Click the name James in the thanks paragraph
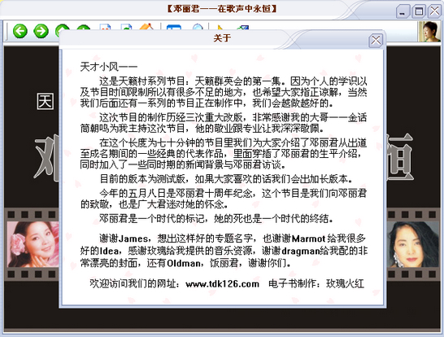The height and width of the screenshot is (337, 444). pyautogui.click(x=133, y=239)
